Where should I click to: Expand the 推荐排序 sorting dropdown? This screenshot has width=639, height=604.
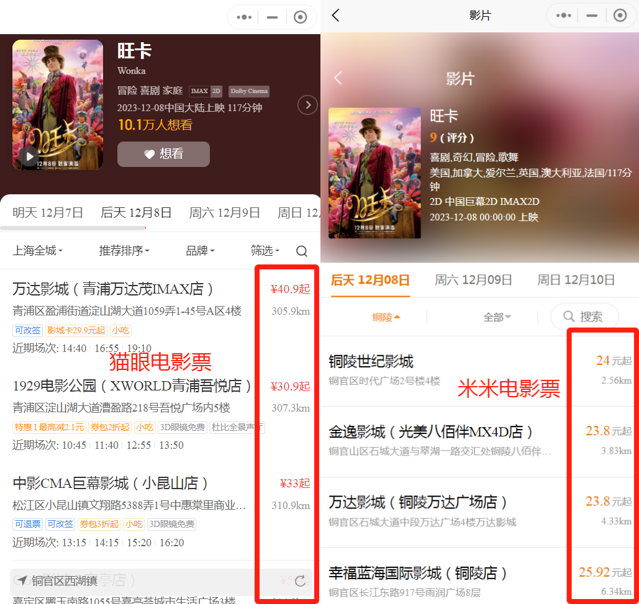[x=124, y=251]
